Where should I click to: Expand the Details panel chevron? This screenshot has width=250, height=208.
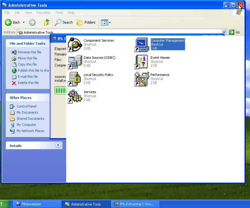pyautogui.click(x=58, y=145)
